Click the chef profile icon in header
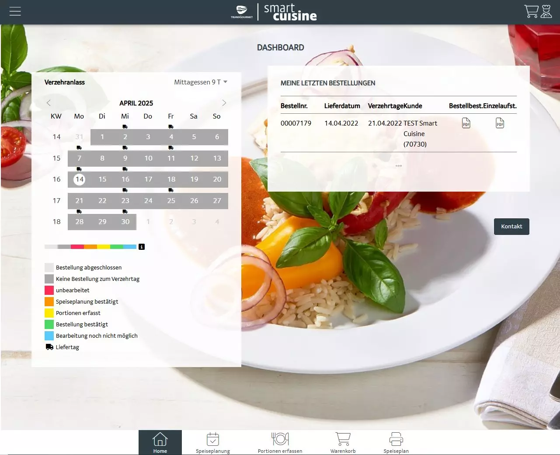This screenshot has height=455, width=560. pos(546,11)
